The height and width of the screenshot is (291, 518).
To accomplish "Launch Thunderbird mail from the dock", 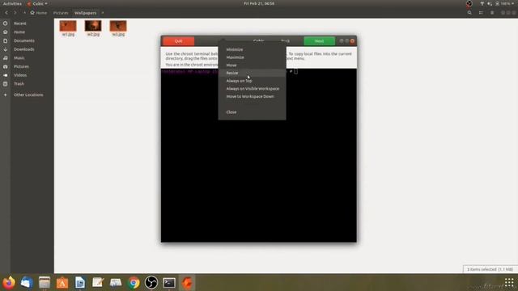I will [27, 283].
